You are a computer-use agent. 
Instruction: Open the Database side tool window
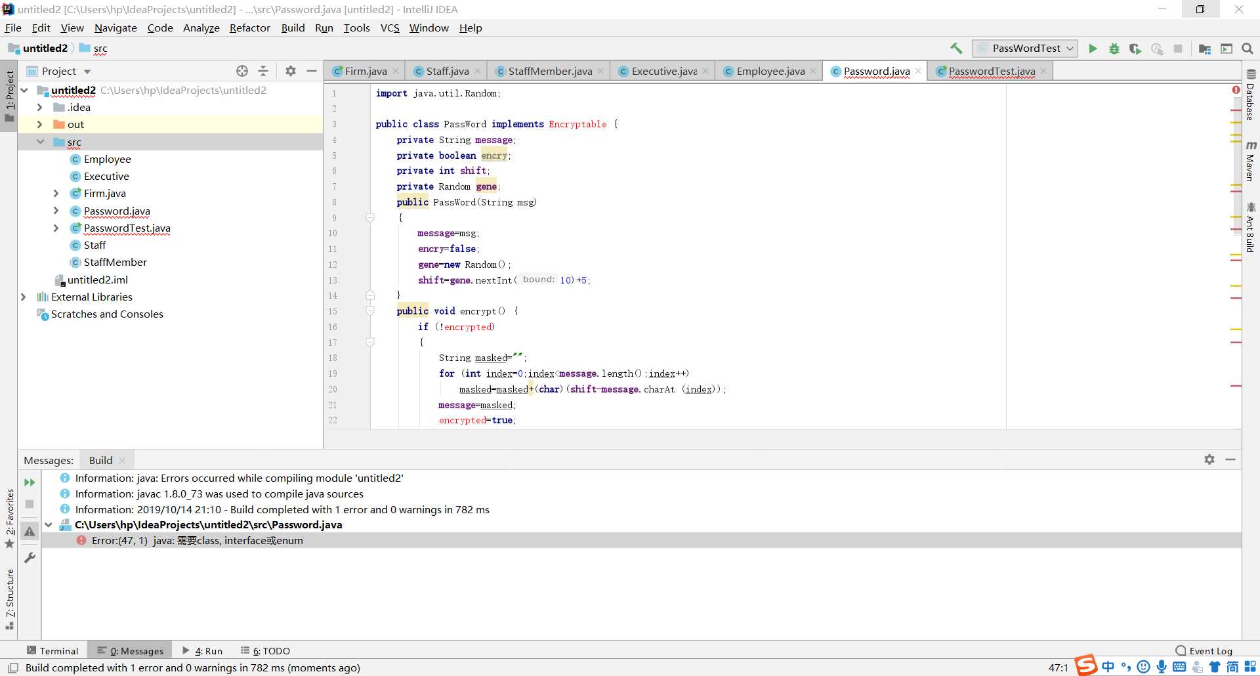1251,95
